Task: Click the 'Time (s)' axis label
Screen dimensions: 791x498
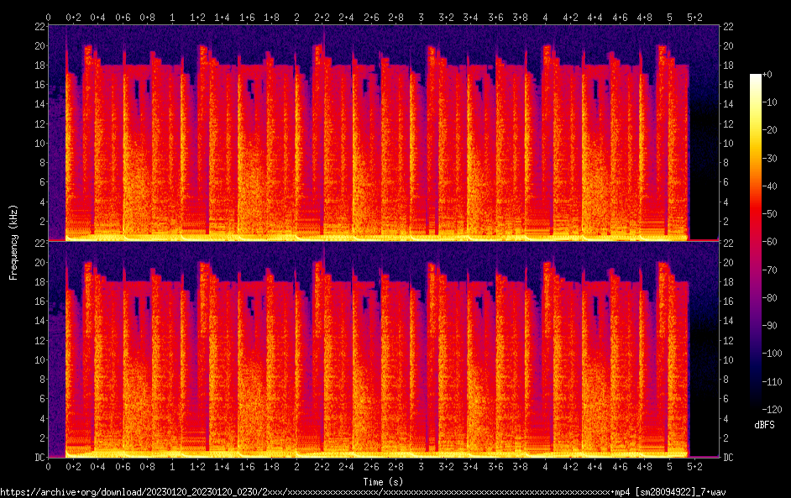Action: 381,481
